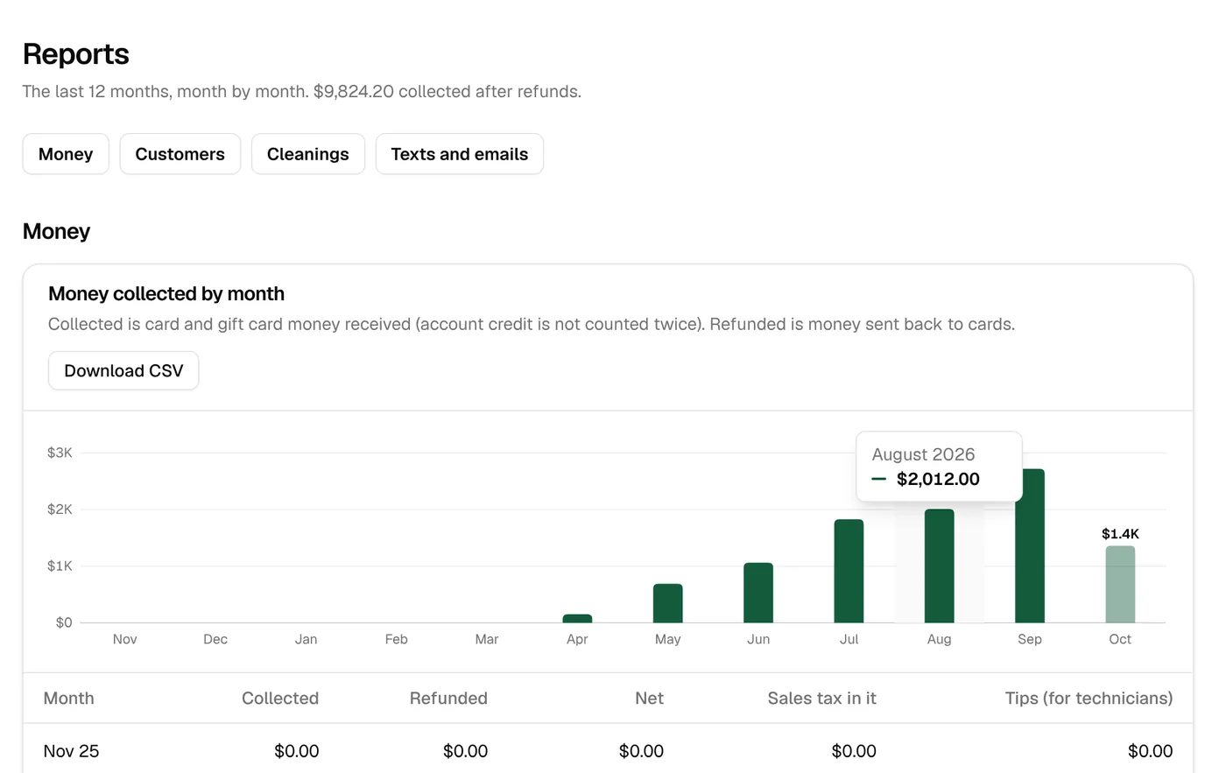Go to the Cleanings report tab
Image resolution: width=1226 pixels, height=773 pixels.
(307, 154)
